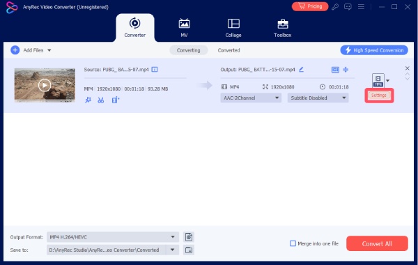
Task: Open the output folder icon
Action: (x=189, y=250)
